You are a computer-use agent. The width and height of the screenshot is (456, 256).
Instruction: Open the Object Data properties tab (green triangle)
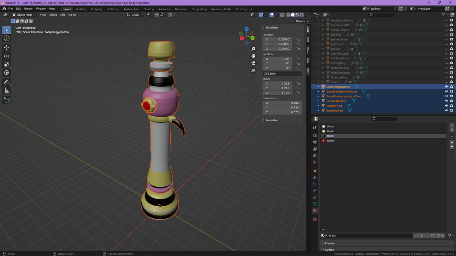click(x=315, y=204)
